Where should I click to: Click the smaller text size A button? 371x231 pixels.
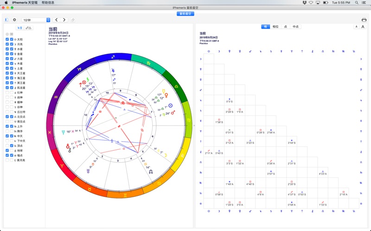(x=356, y=27)
